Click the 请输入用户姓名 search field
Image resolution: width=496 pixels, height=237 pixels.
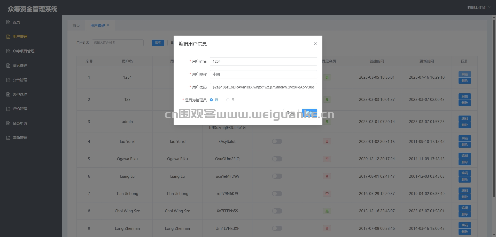point(118,43)
